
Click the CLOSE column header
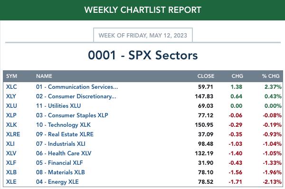[x=206, y=76]
